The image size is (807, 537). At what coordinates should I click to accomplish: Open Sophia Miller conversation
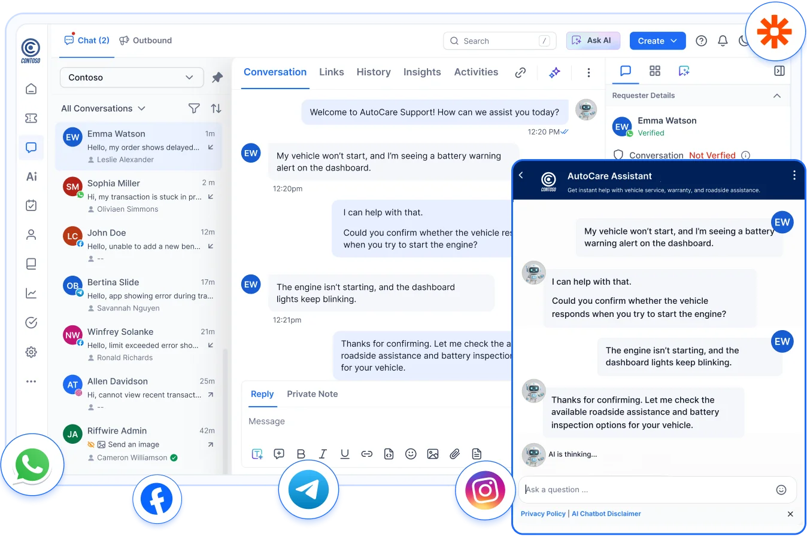pos(139,196)
